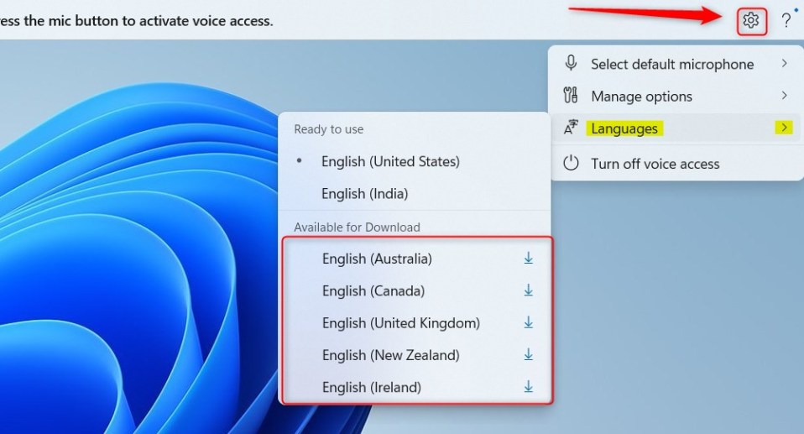Click the tools icon beside Manage options
The width and height of the screenshot is (804, 434).
pos(571,96)
